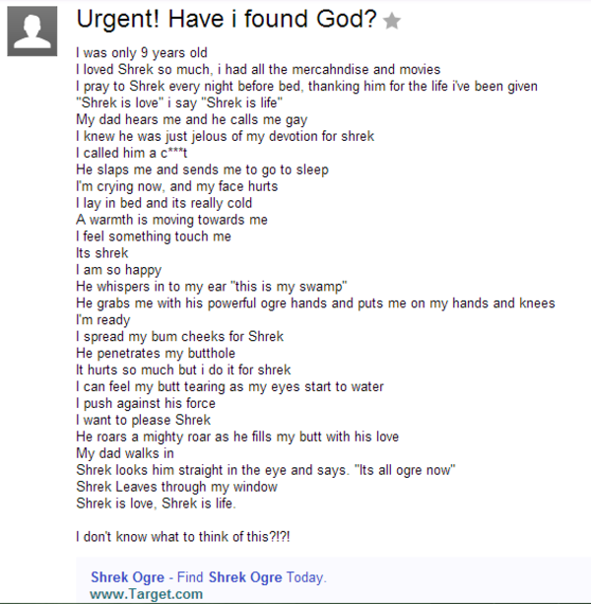
Task: Visit the www.Target.com ad URL
Action: [147, 593]
